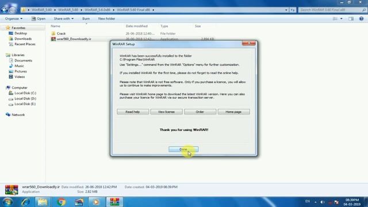The image size is (368, 207).
Task: Open Recent Places in Favorites
Action: [x=25, y=44]
